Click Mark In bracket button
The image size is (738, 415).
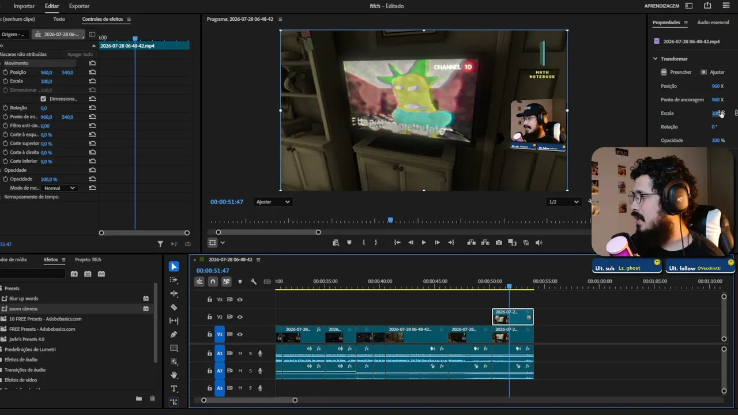tap(363, 243)
